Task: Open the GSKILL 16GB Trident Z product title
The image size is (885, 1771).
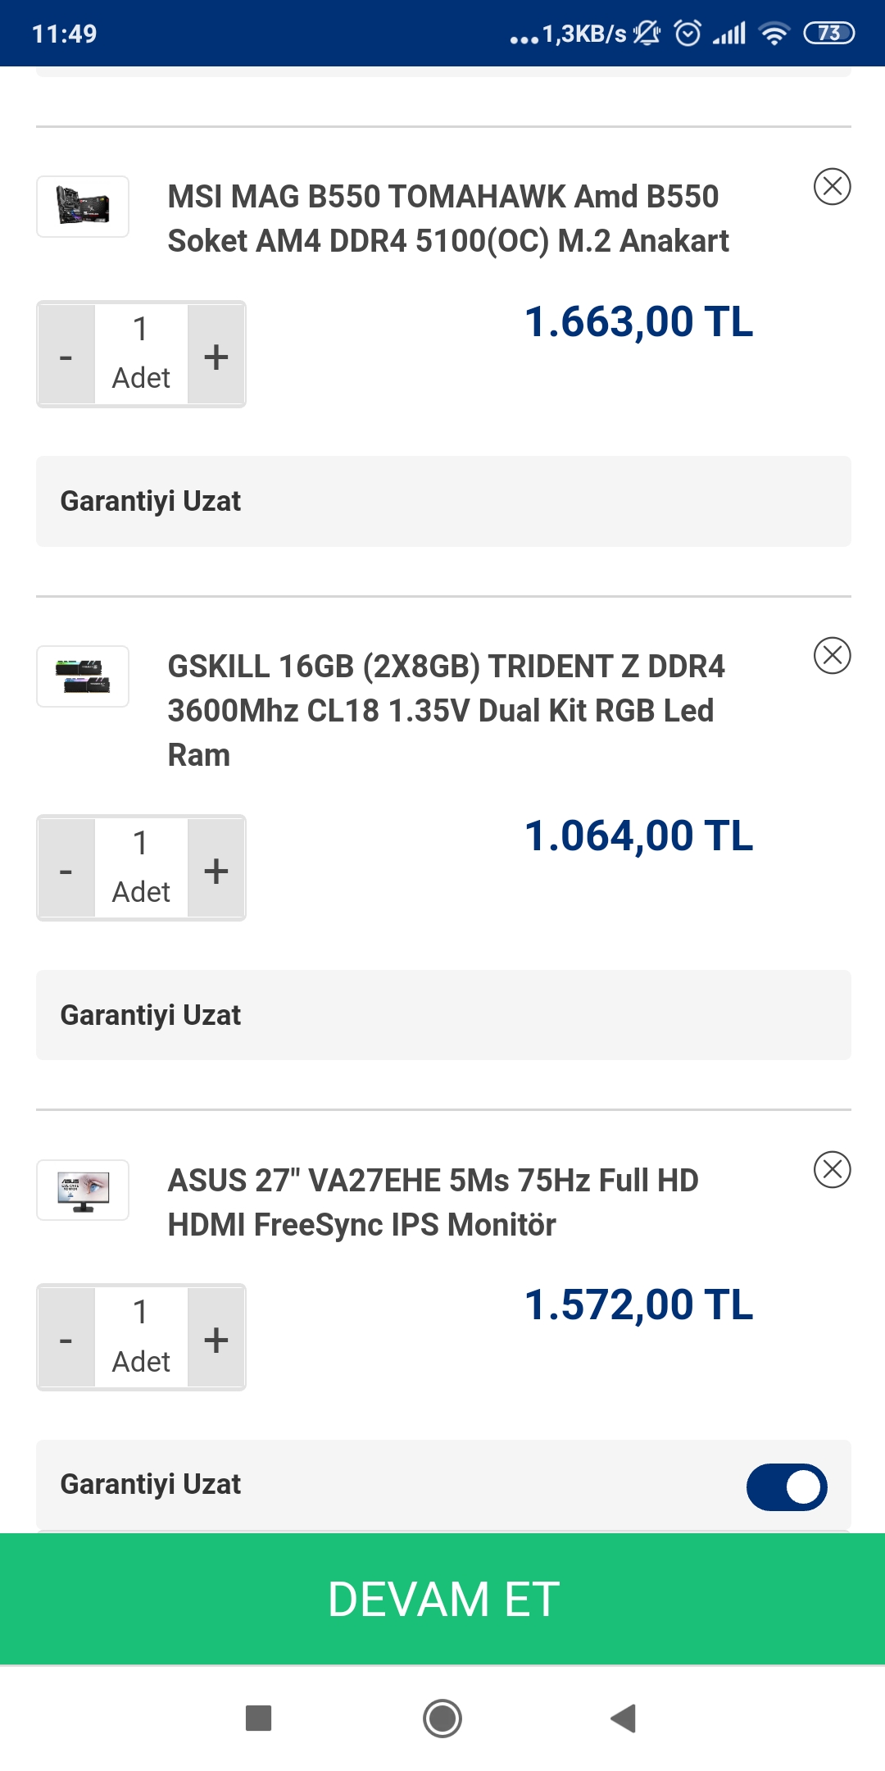Action: tap(445, 710)
